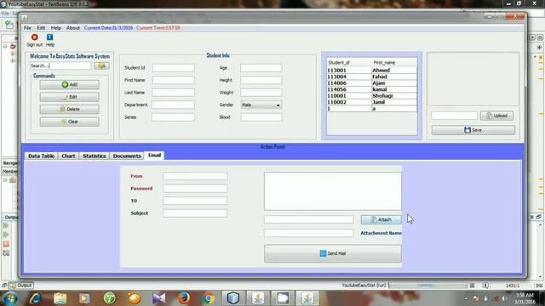Switch to the Chart tab
545x306 pixels.
coord(68,156)
